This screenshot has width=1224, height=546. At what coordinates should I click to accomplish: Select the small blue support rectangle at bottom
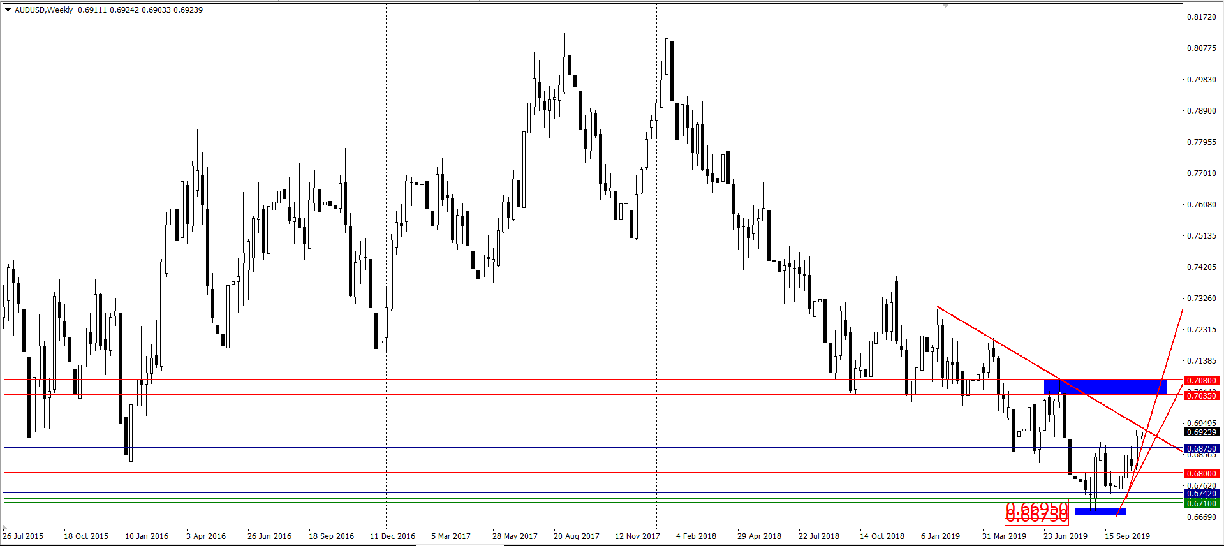(1100, 511)
